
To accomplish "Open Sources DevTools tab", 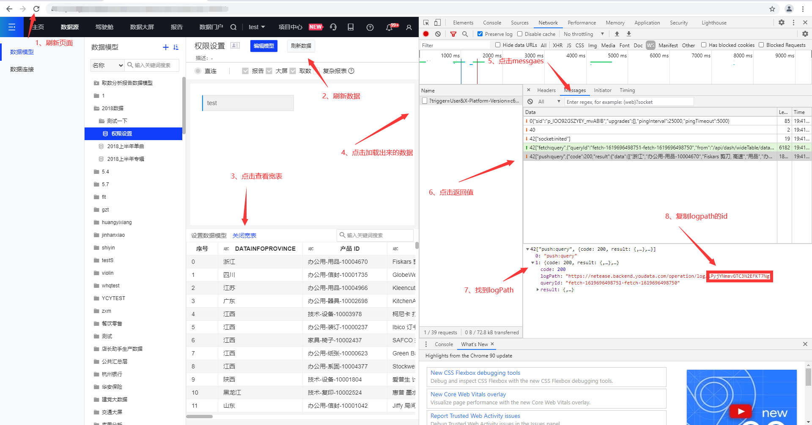I will pyautogui.click(x=519, y=23).
